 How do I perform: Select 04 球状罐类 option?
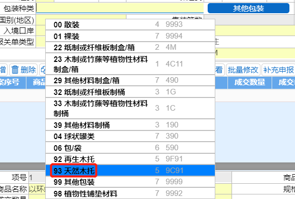click(x=130, y=136)
